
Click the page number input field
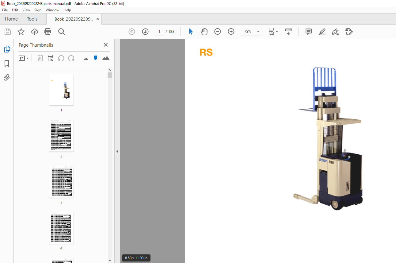point(159,32)
